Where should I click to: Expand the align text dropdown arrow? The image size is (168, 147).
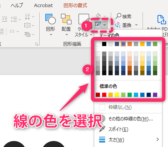33,25
